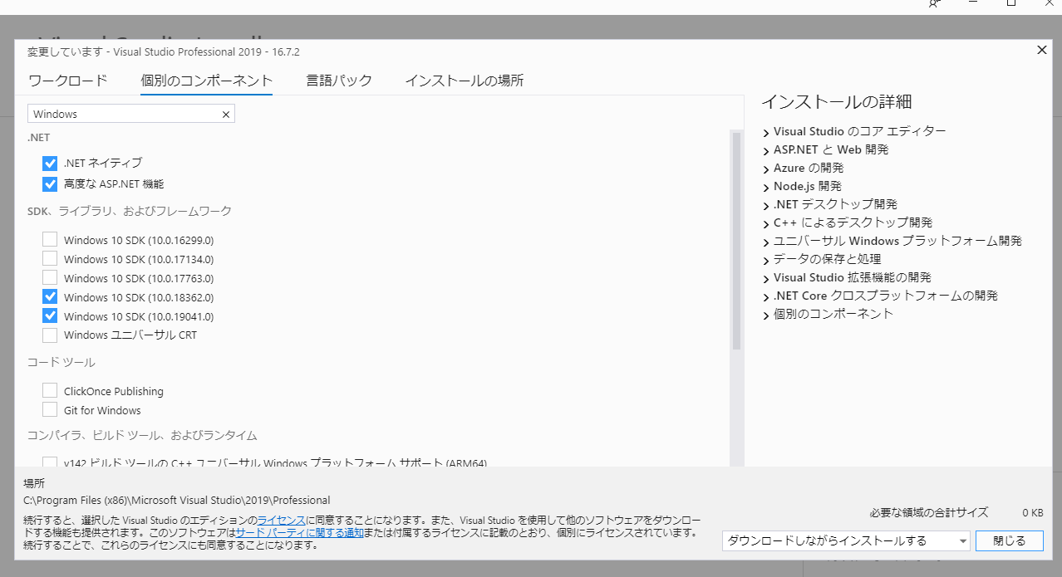The height and width of the screenshot is (577, 1062).
Task: Click the component list scrollbar thumb
Action: 736,240
